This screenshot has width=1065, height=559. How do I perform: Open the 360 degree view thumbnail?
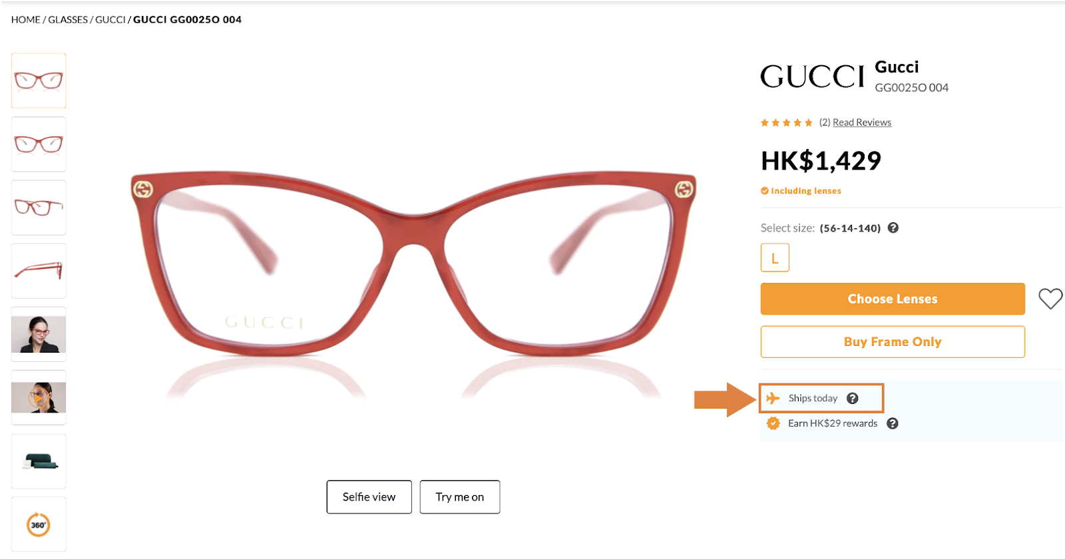tap(39, 524)
